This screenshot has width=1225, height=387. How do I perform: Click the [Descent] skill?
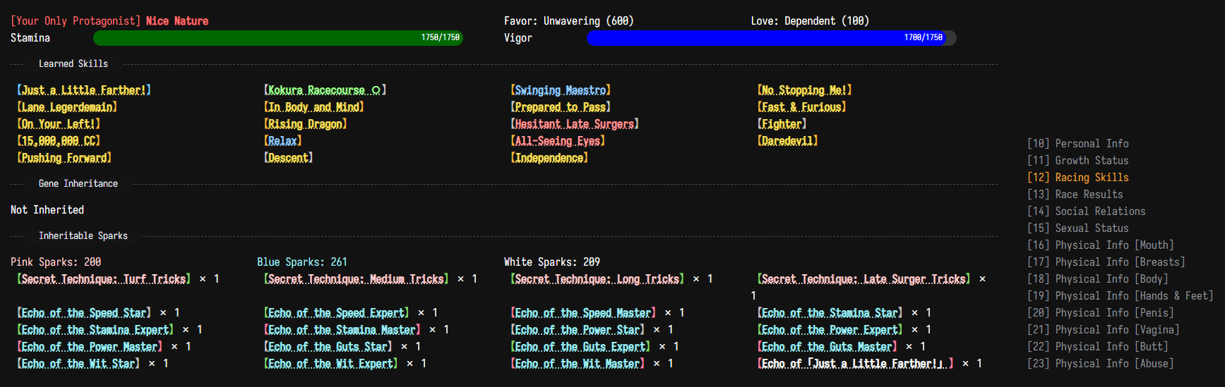click(288, 158)
